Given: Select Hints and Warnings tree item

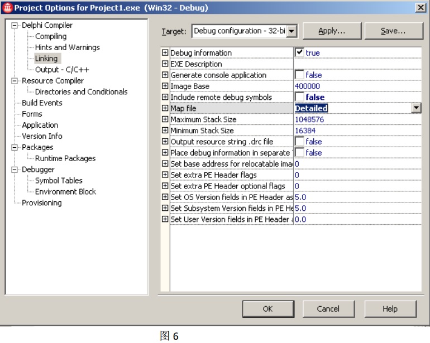Looking at the screenshot, I should click(x=67, y=47).
